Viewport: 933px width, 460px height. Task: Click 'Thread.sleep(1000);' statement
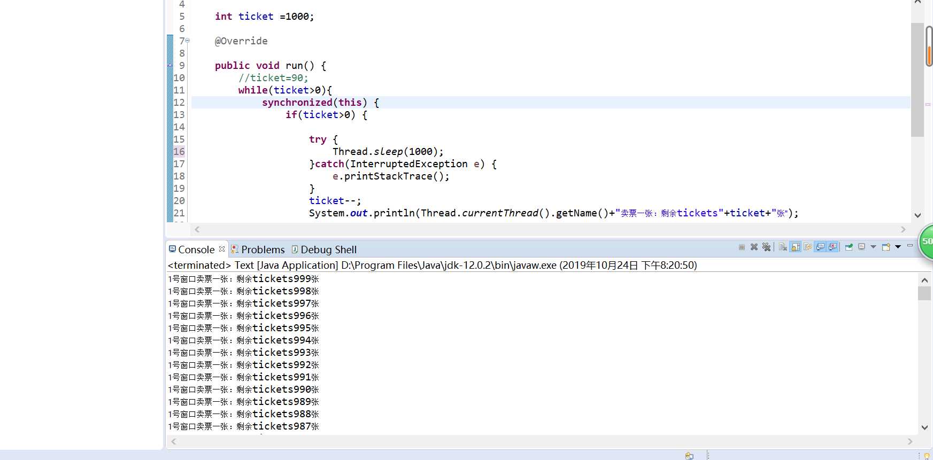coord(388,152)
